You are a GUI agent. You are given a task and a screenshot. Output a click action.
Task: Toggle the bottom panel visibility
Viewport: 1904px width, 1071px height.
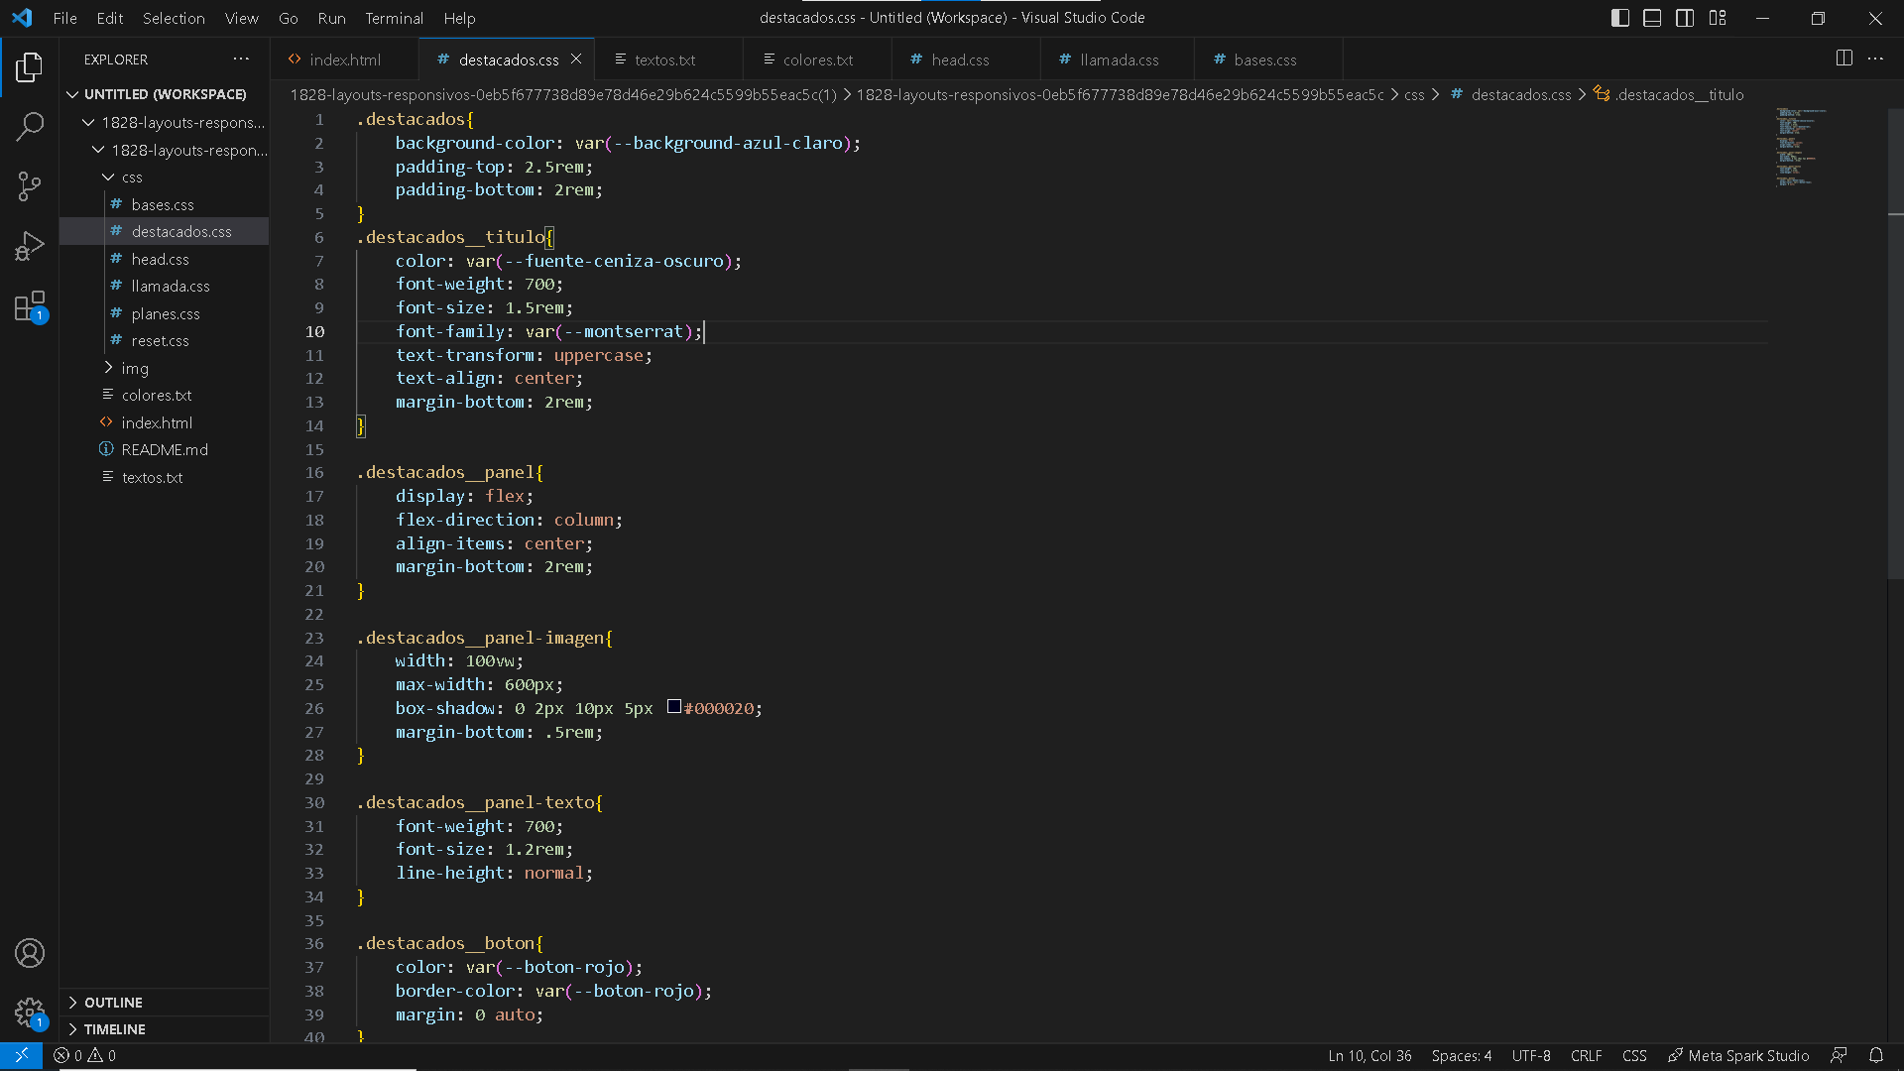[1652, 18]
